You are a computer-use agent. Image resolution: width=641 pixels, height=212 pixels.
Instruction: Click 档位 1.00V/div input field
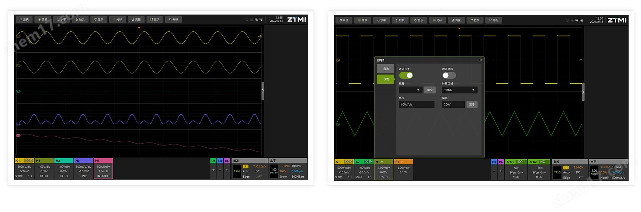coord(417,104)
